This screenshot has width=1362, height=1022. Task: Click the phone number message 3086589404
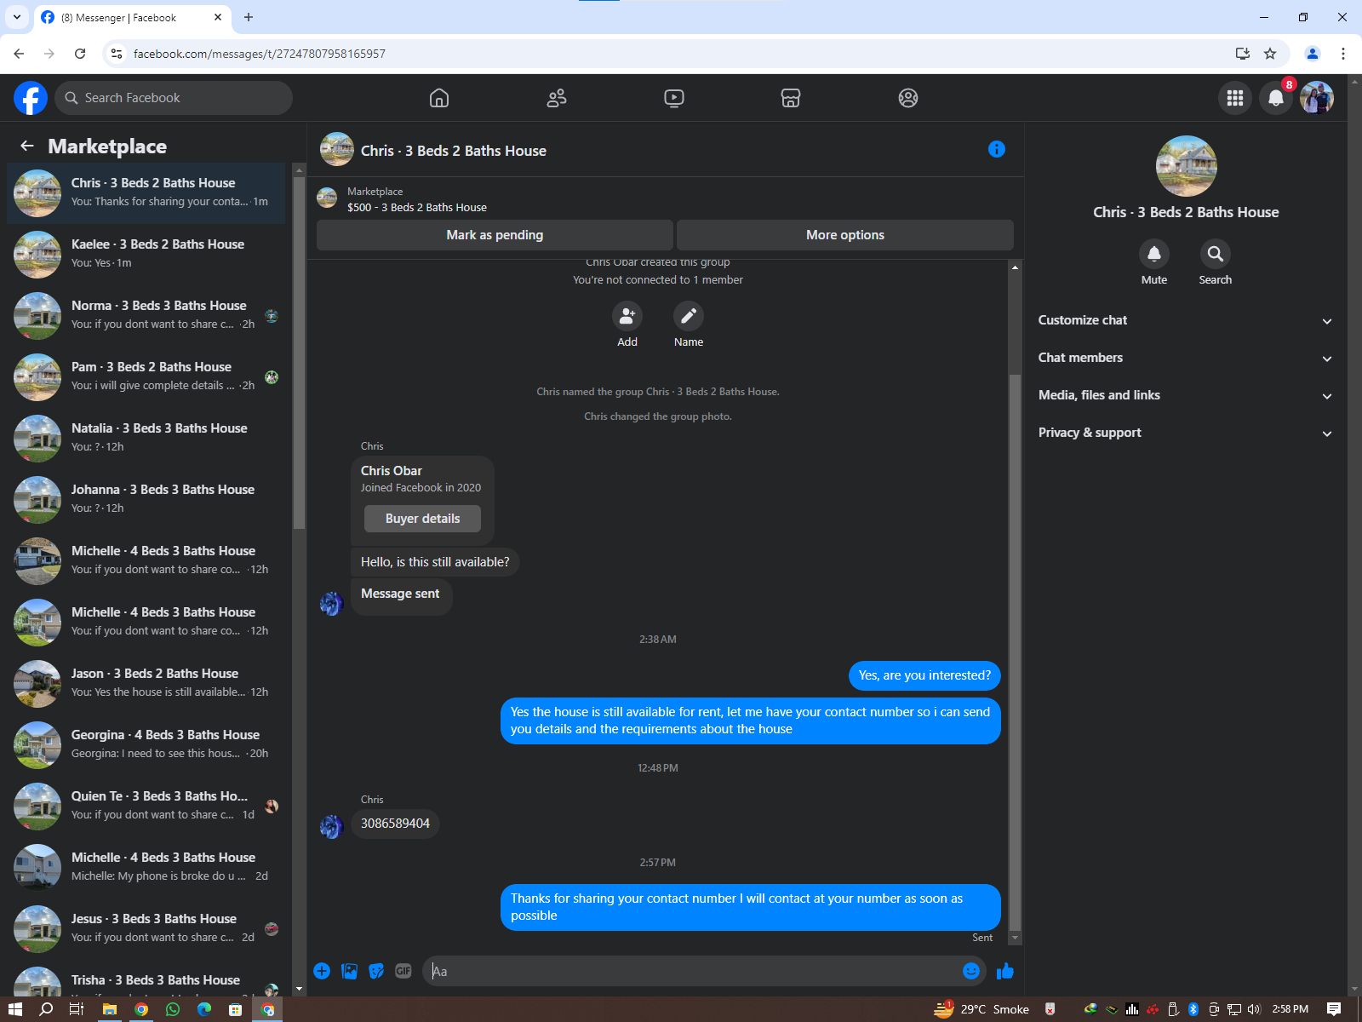pos(395,824)
